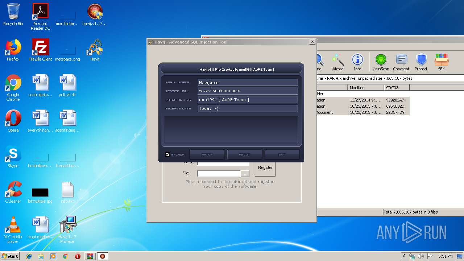Select mapincluded document icon

(x=40, y=228)
